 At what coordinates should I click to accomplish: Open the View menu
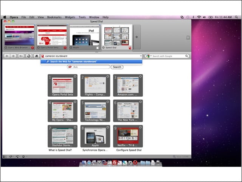41,17
